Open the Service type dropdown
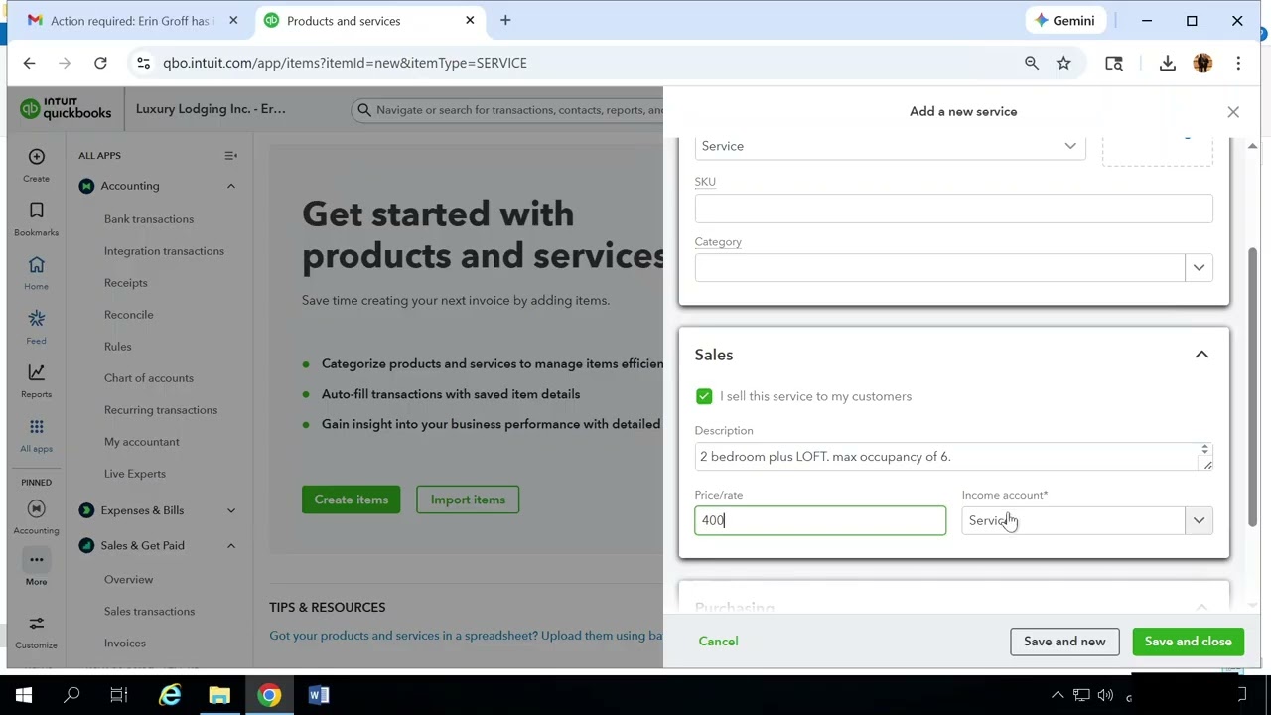Viewport: 1271px width, 715px height. (x=890, y=146)
